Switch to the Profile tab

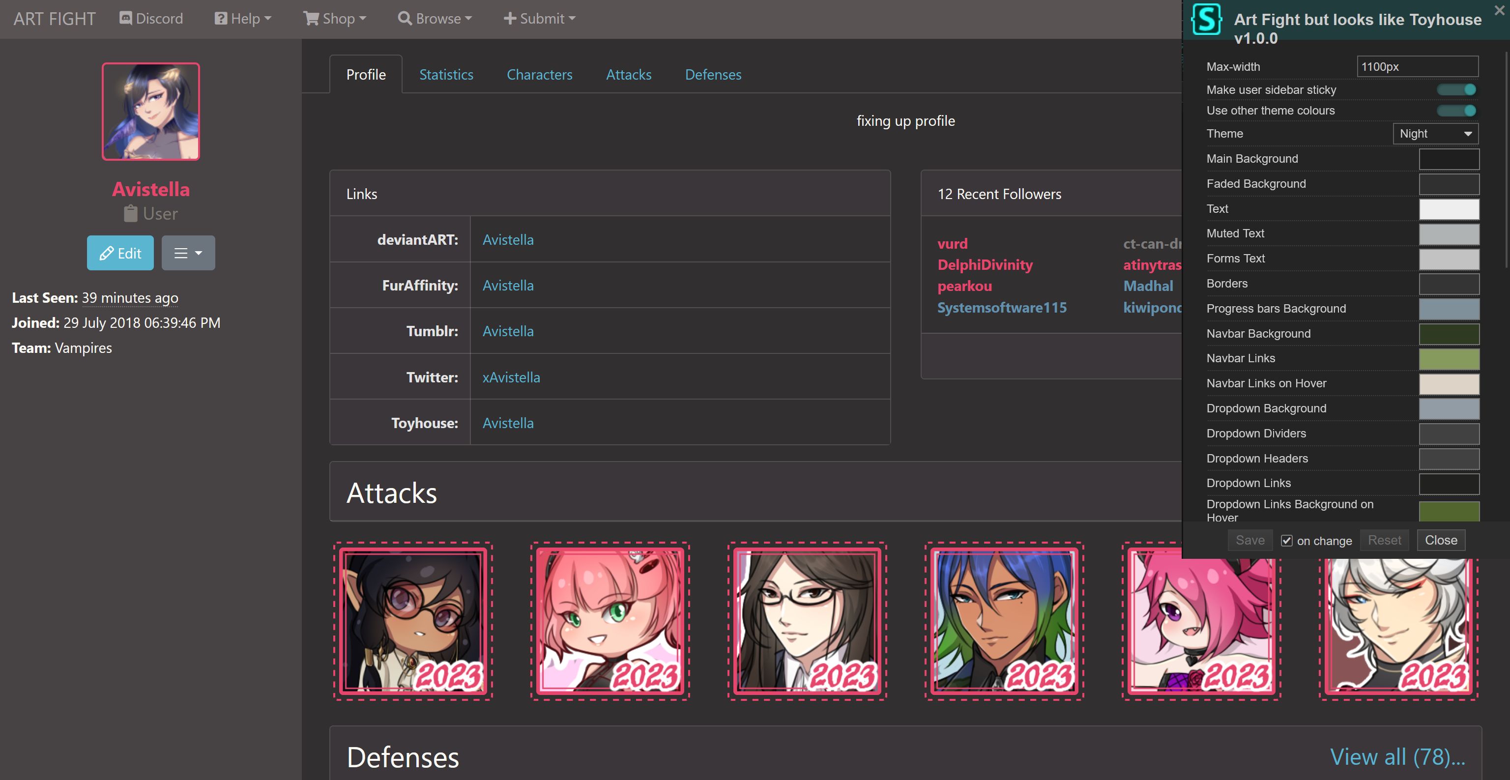click(x=366, y=74)
